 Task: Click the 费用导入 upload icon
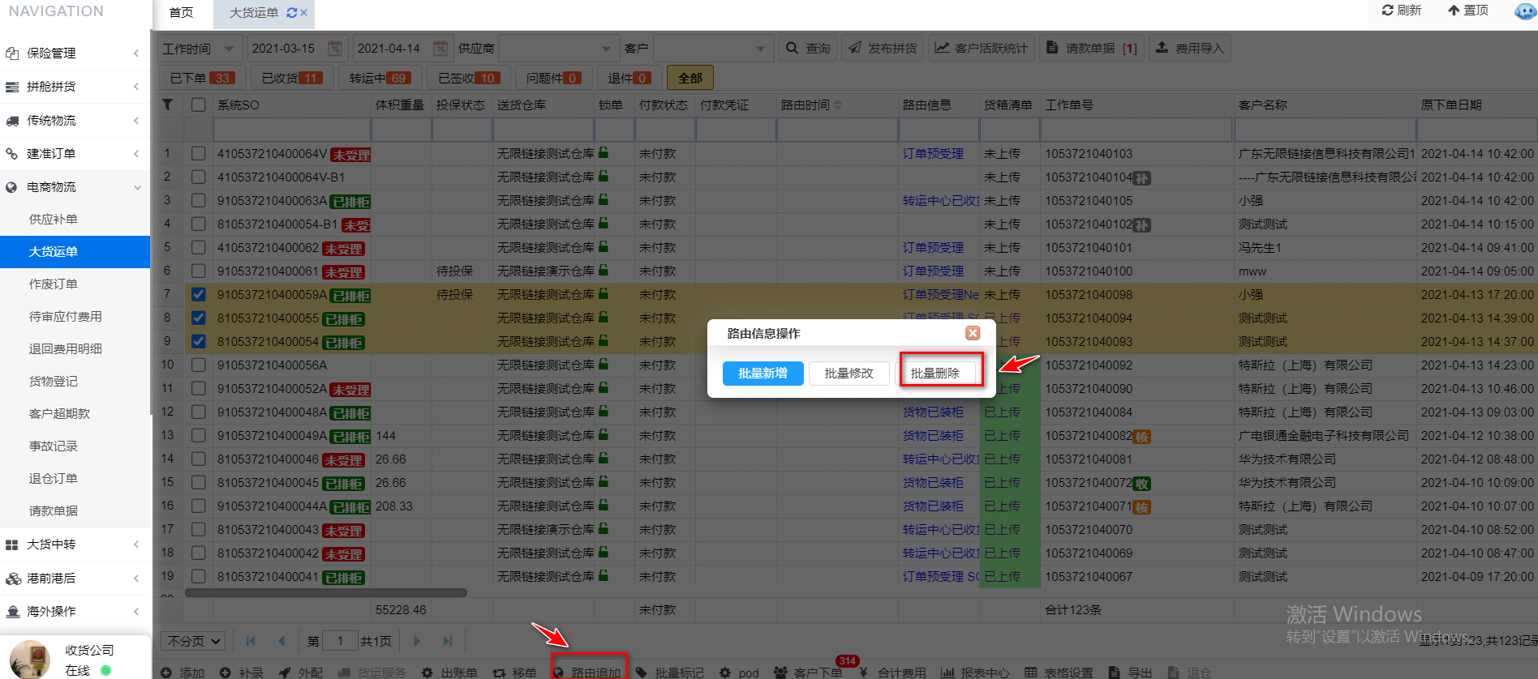[1162, 49]
